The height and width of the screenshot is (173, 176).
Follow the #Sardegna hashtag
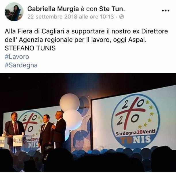coord(21,65)
